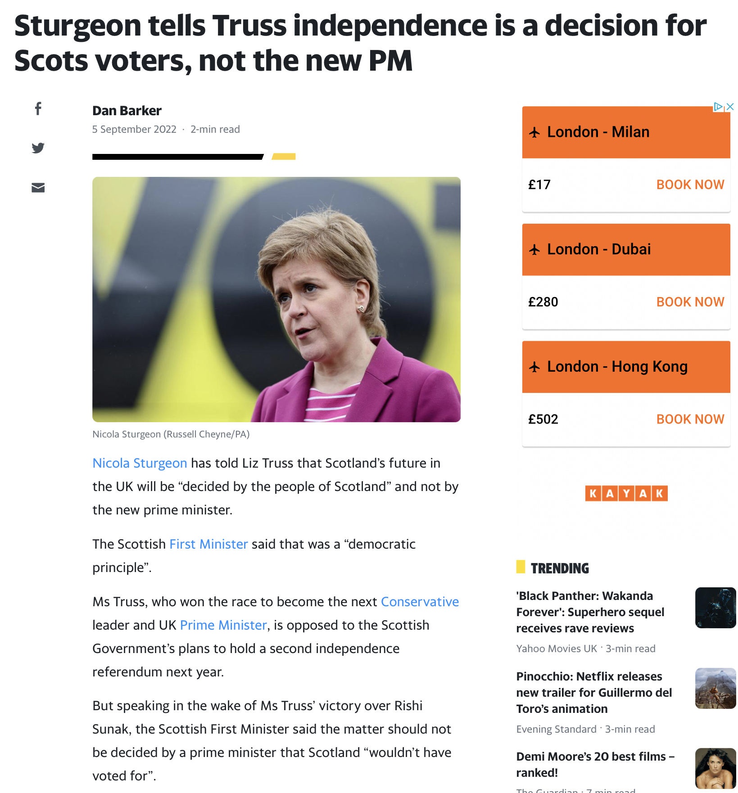Click airplane icon beside London - Dubai
Screen dimensions: 738x793
[534, 250]
